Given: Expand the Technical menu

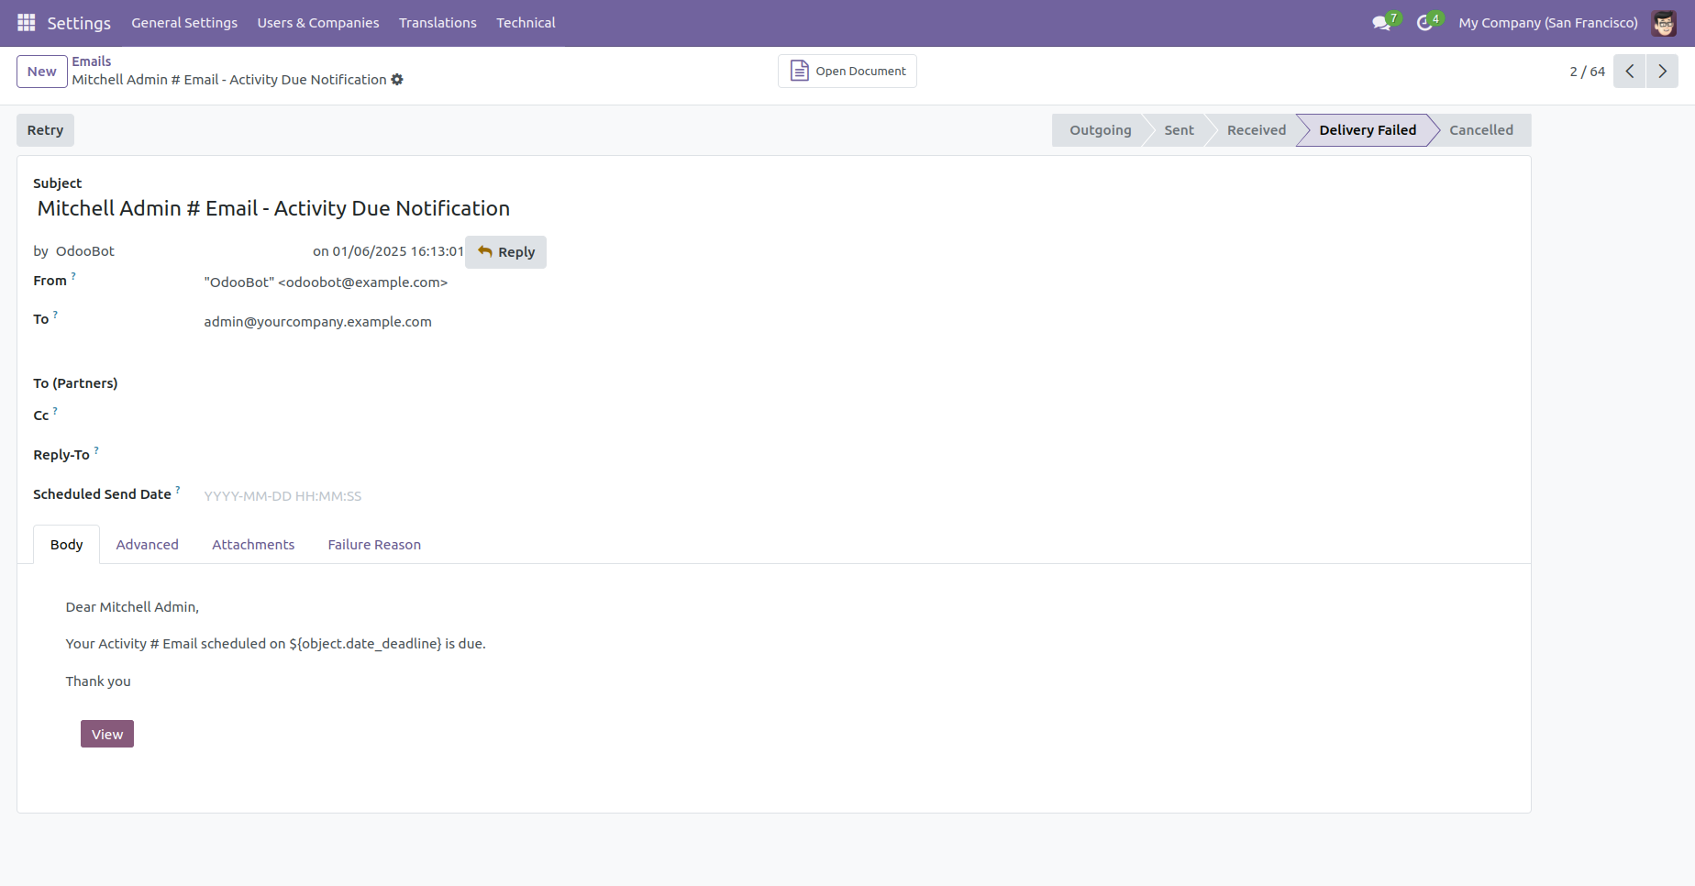Looking at the screenshot, I should pyautogui.click(x=526, y=23).
